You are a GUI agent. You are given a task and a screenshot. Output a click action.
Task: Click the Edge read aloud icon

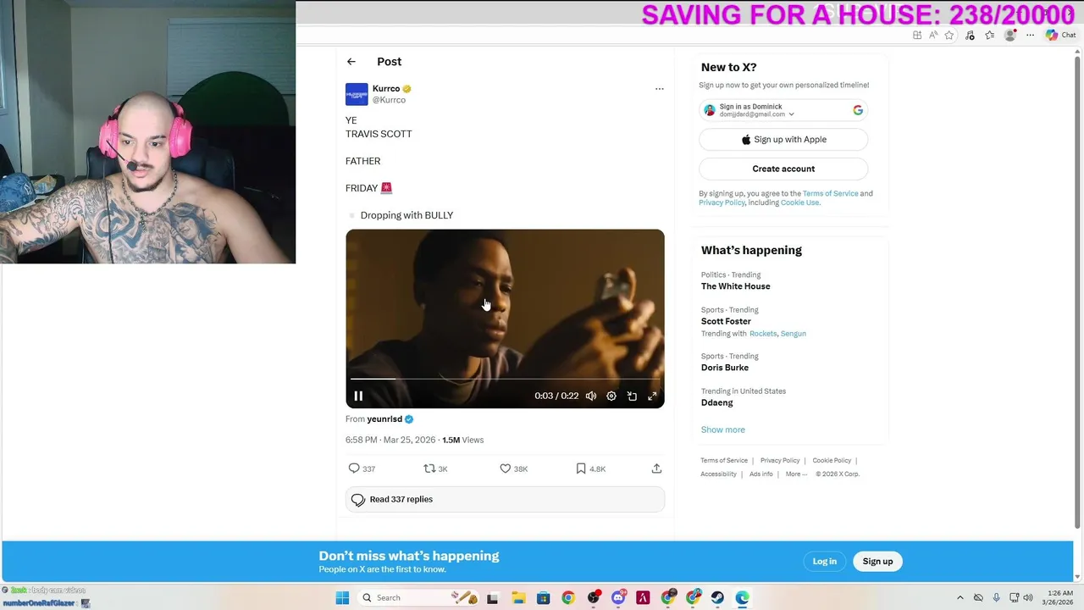coord(933,36)
